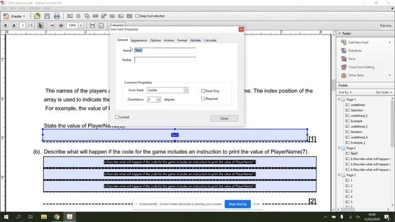
Task: Enable the Required checkbox
Action: [203, 99]
